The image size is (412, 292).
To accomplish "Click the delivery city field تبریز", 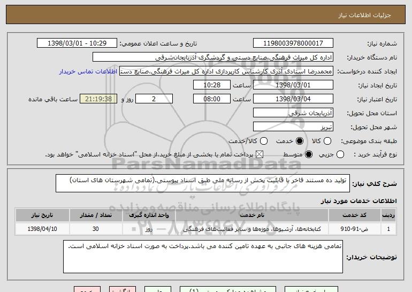I will [x=293, y=127].
